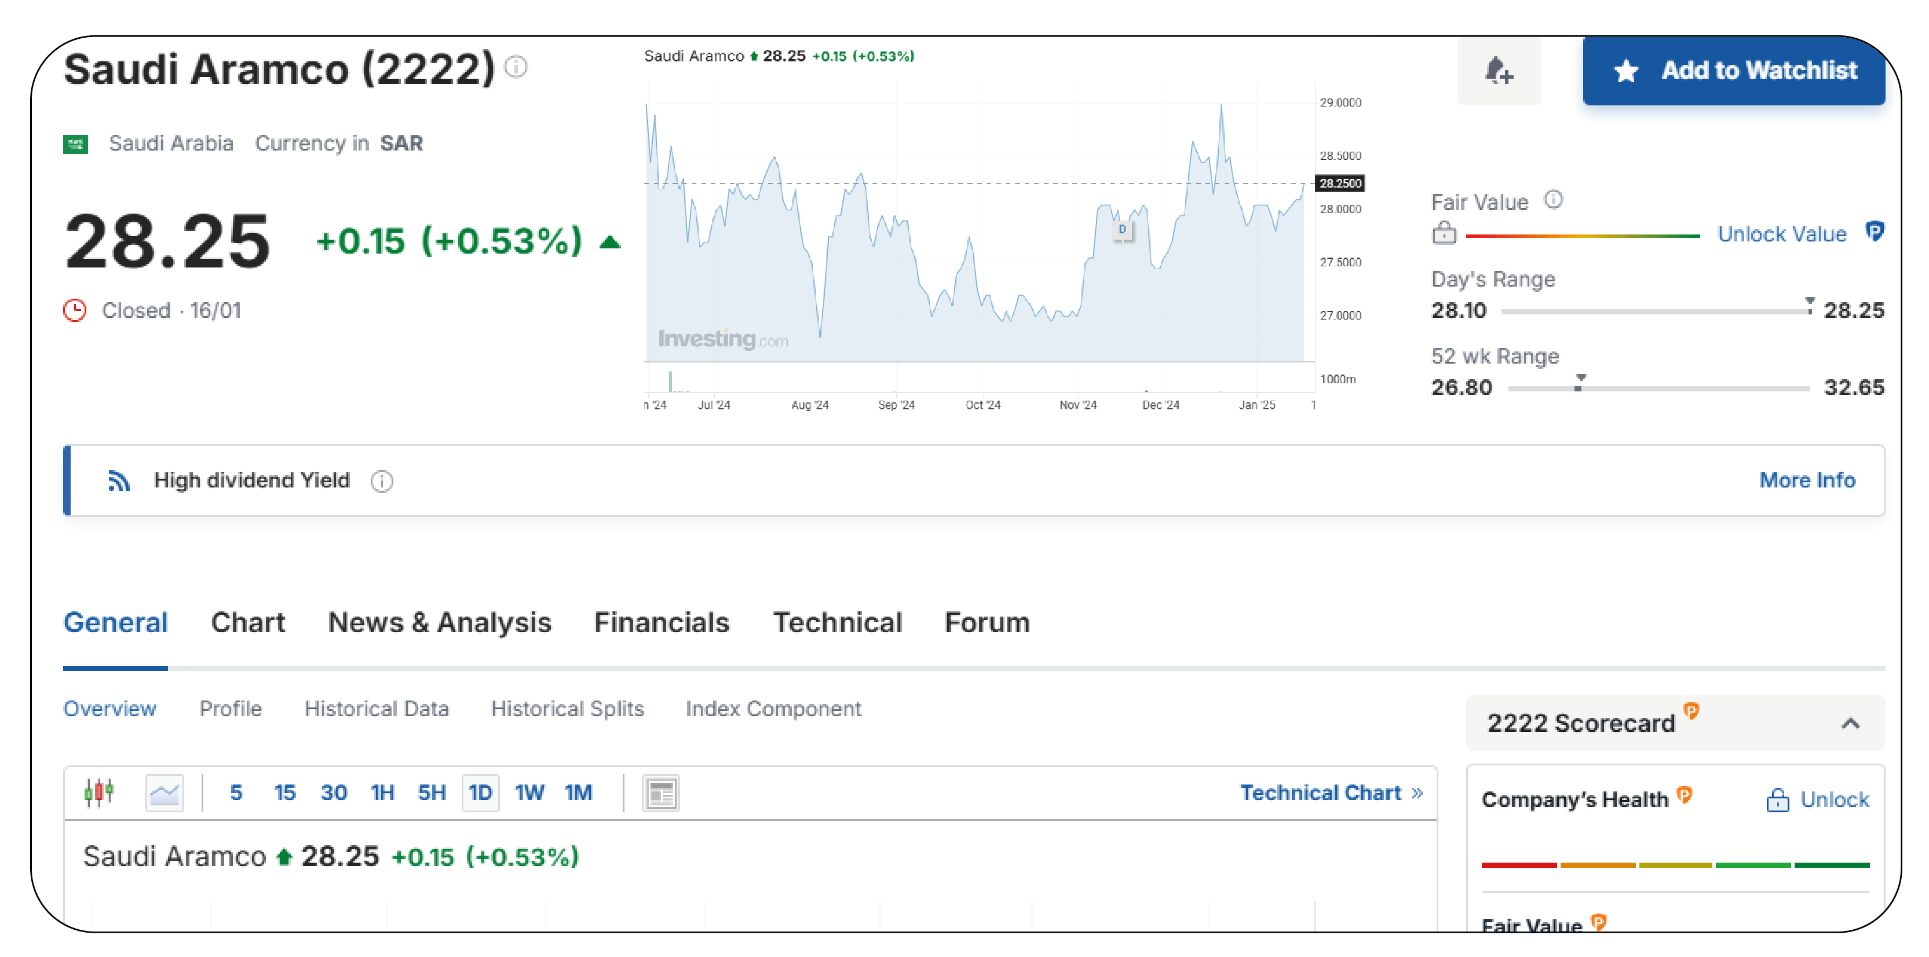
Task: Click Unlock in Company's Health card
Action: click(x=1835, y=800)
